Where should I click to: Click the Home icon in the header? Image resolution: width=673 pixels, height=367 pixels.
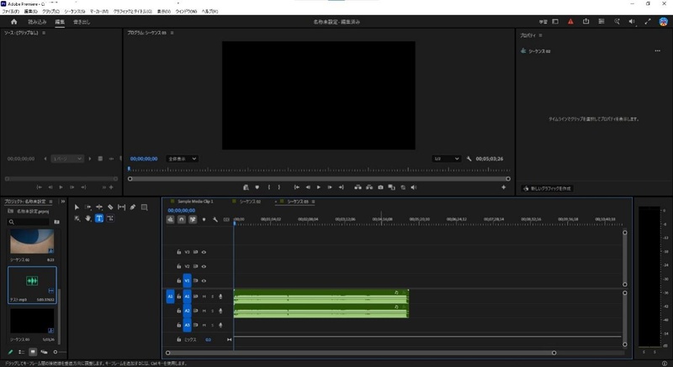coord(13,22)
